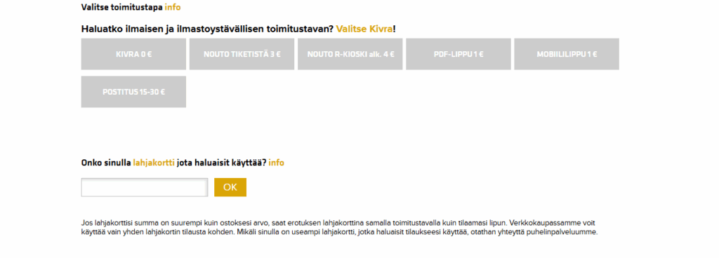Click the sentence starting Jos lahjakorttisi summa
The width and height of the screenshot is (719, 258).
coord(294,223)
